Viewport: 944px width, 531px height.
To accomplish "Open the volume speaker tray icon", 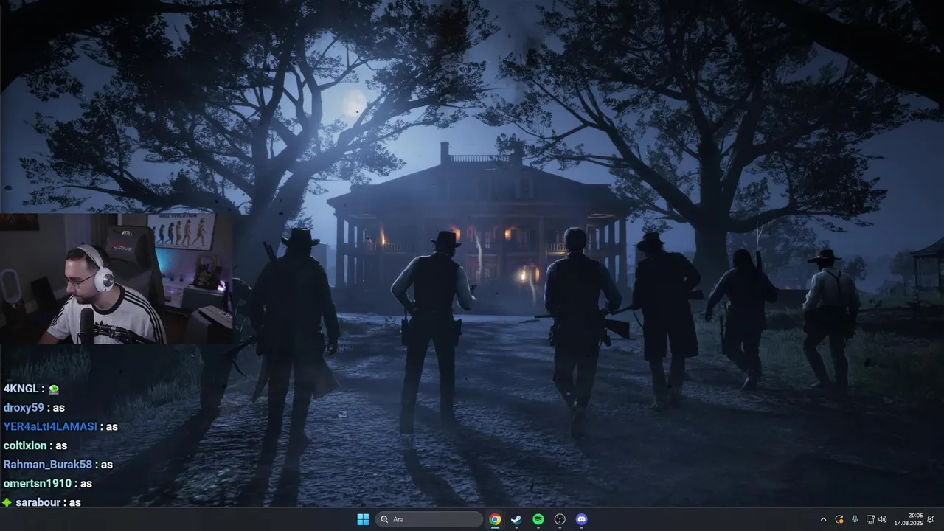I will (x=882, y=519).
